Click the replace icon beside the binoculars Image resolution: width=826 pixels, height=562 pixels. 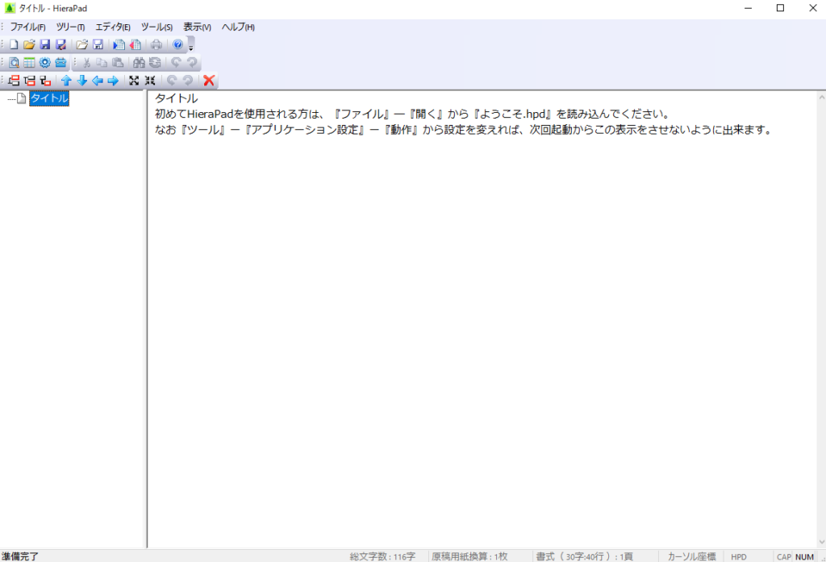click(x=155, y=63)
